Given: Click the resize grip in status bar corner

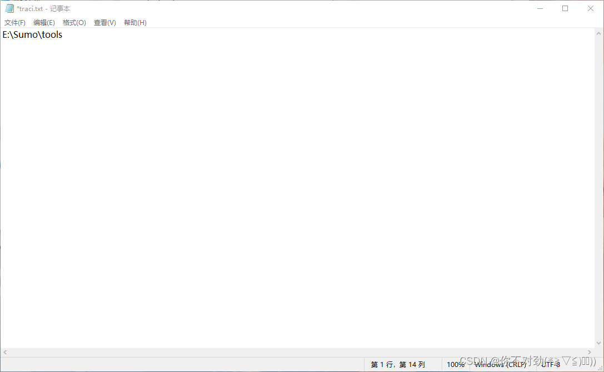Looking at the screenshot, I should 600,368.
